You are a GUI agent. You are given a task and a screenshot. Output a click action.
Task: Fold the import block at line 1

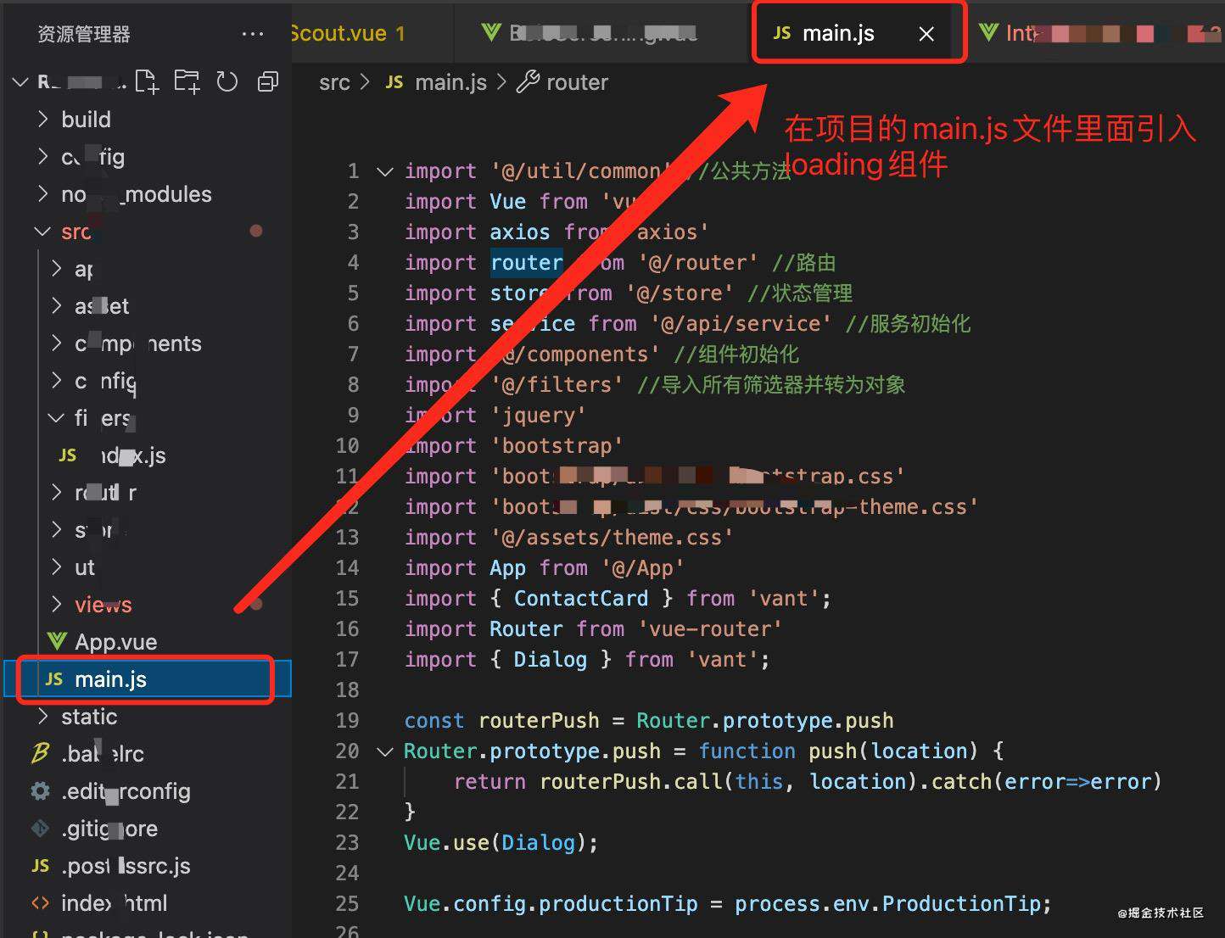pyautogui.click(x=384, y=171)
